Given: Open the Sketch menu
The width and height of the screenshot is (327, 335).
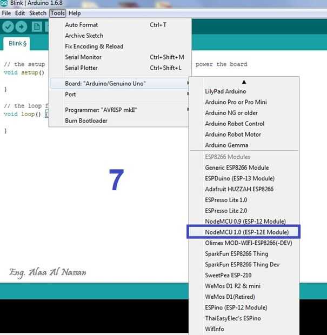Looking at the screenshot, I should (38, 14).
